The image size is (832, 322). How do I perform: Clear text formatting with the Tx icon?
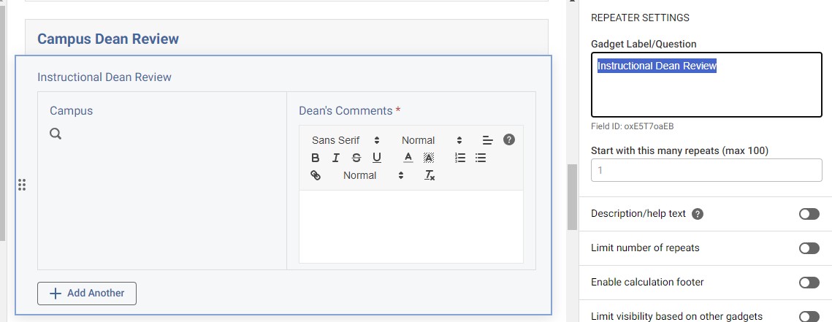pos(430,175)
